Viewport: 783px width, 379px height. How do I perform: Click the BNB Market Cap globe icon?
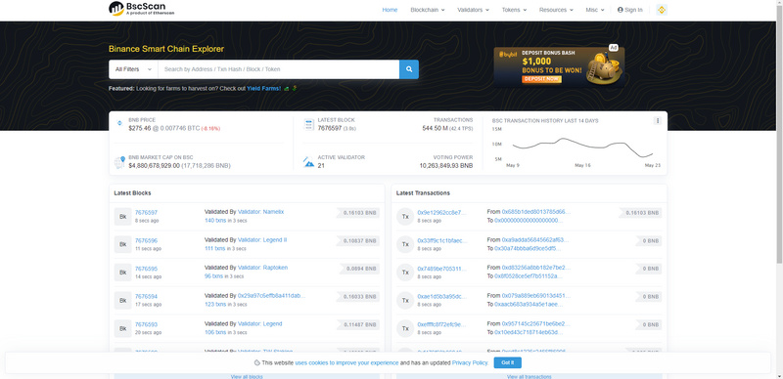119,161
